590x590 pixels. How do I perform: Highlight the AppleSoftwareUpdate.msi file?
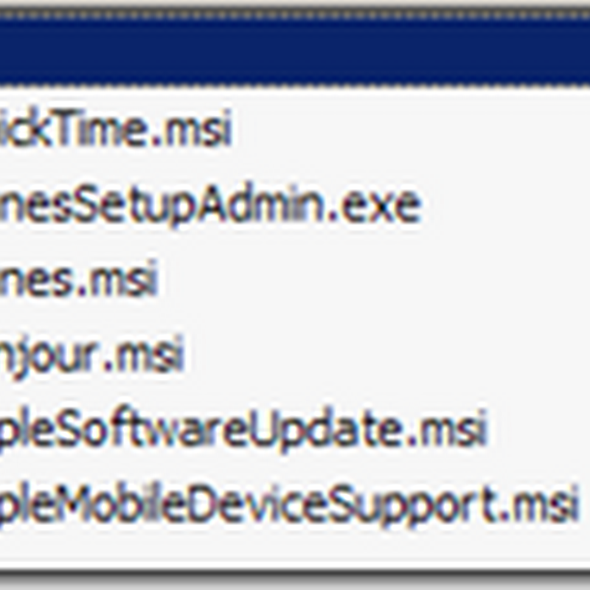click(244, 430)
